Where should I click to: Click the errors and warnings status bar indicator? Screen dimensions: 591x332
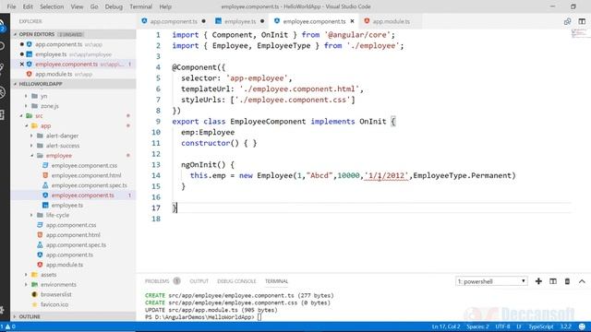pyautogui.click(x=8, y=326)
